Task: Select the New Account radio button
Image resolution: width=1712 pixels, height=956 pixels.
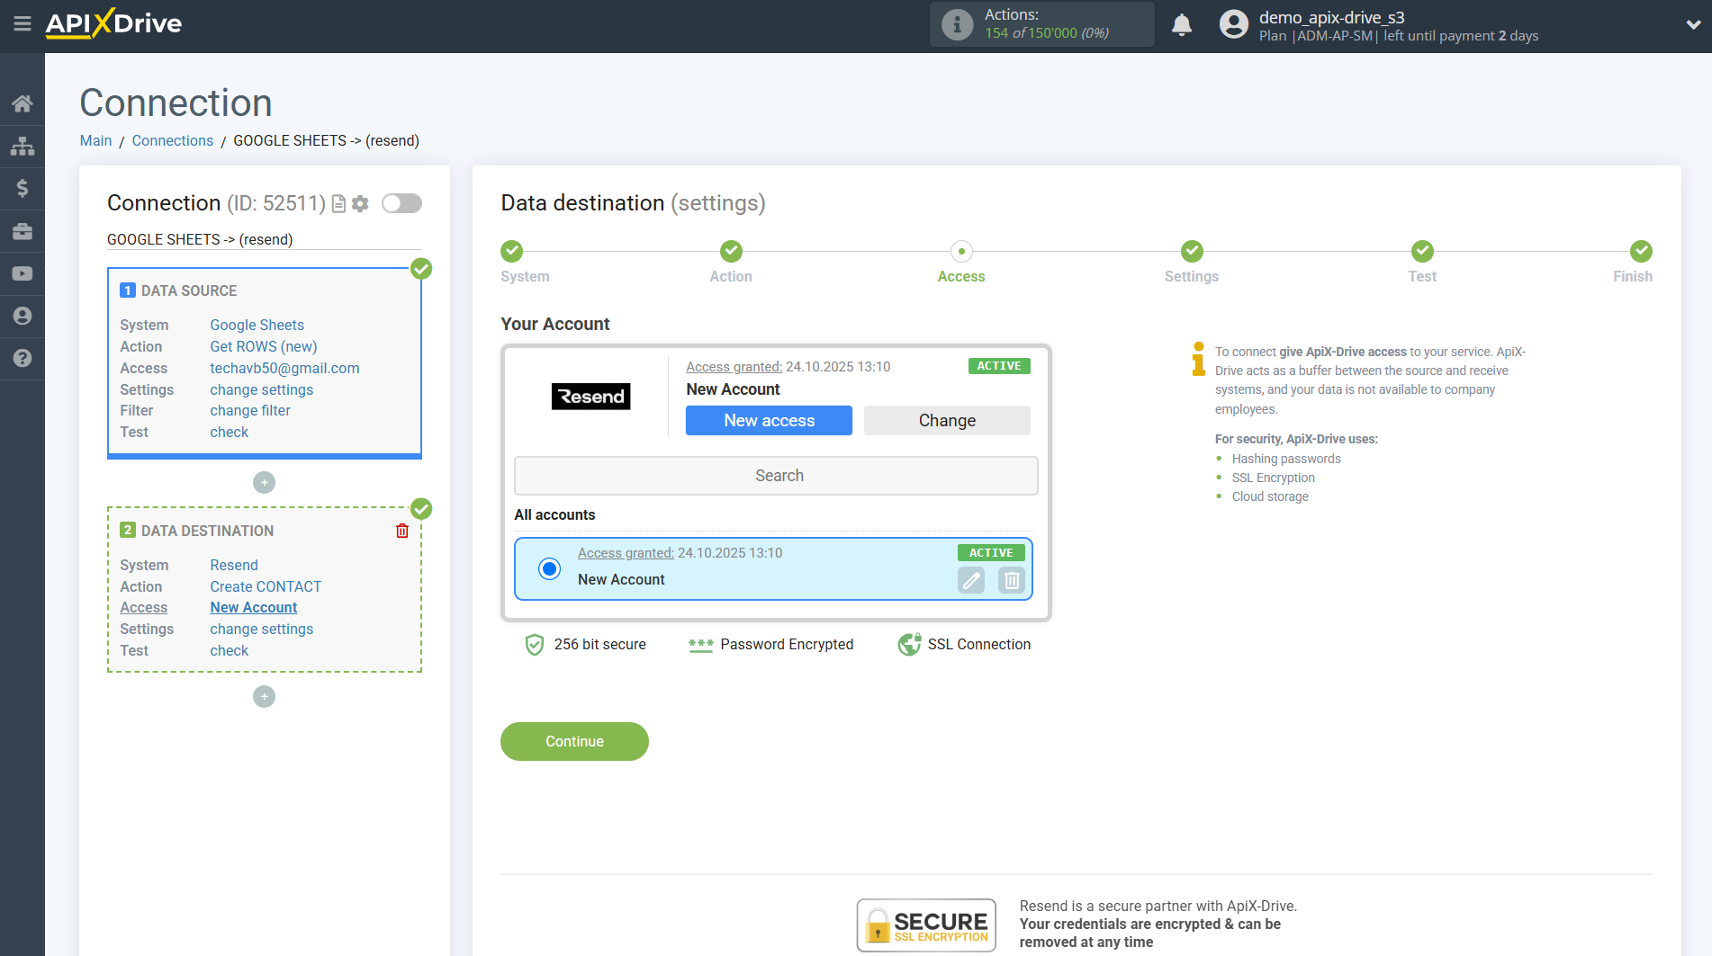Action: pyautogui.click(x=548, y=568)
